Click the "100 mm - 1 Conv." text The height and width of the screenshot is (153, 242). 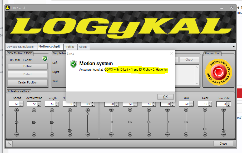click(x=21, y=60)
